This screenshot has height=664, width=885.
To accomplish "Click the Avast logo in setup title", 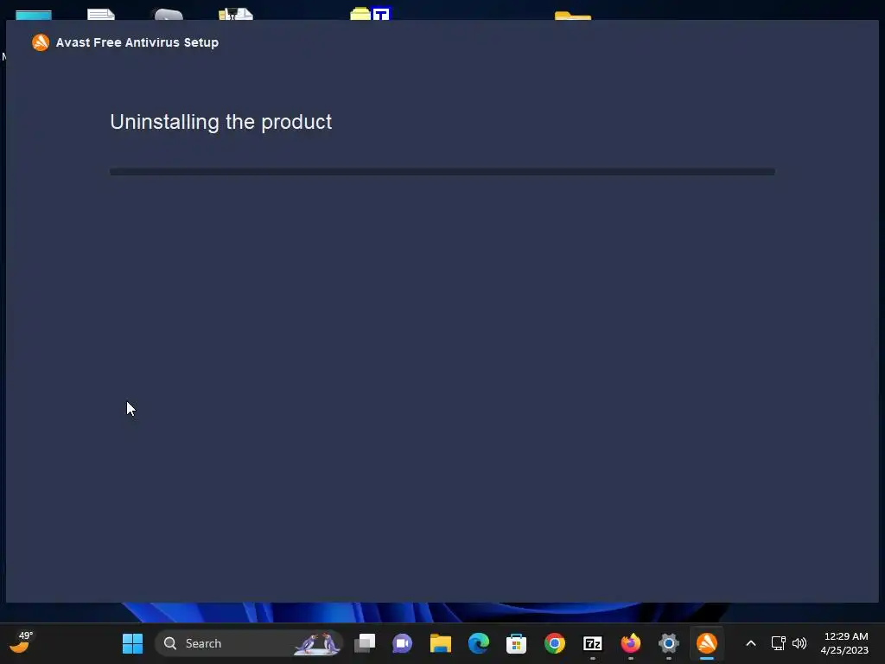I will 41,42.
